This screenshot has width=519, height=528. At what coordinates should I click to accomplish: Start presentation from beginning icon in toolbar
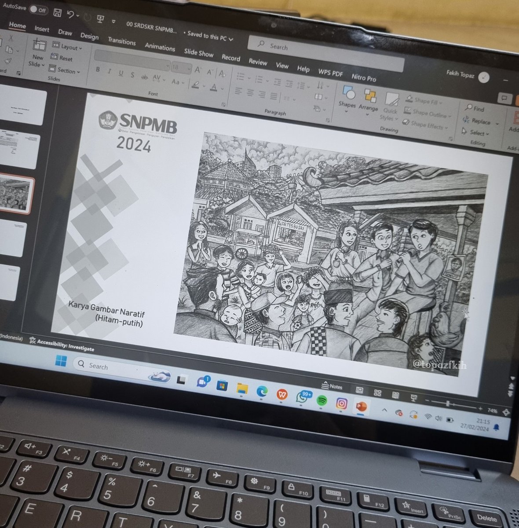click(100, 19)
